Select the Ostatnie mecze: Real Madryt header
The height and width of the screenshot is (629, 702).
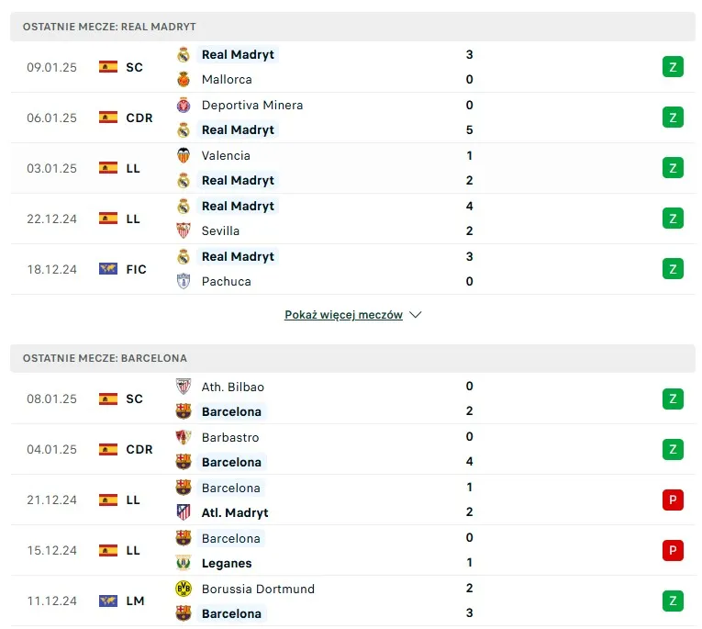coord(109,27)
